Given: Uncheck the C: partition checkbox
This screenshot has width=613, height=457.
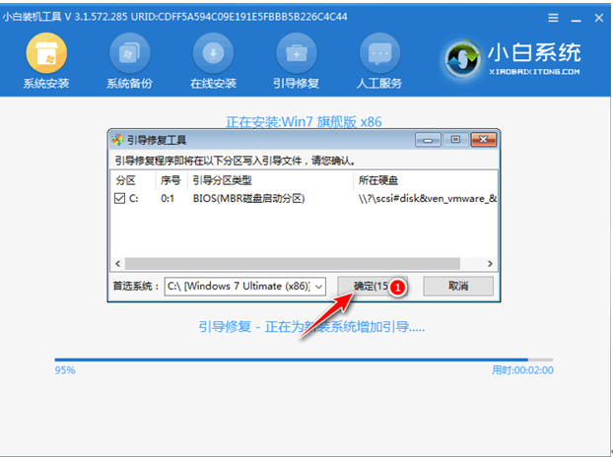Looking at the screenshot, I should pyautogui.click(x=120, y=198).
